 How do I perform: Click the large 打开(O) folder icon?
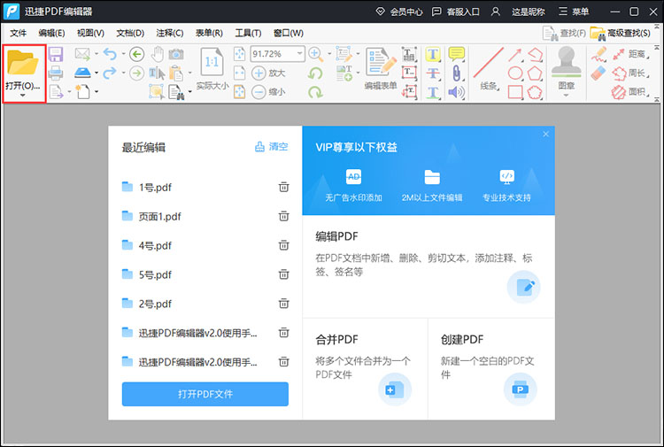coord(23,63)
